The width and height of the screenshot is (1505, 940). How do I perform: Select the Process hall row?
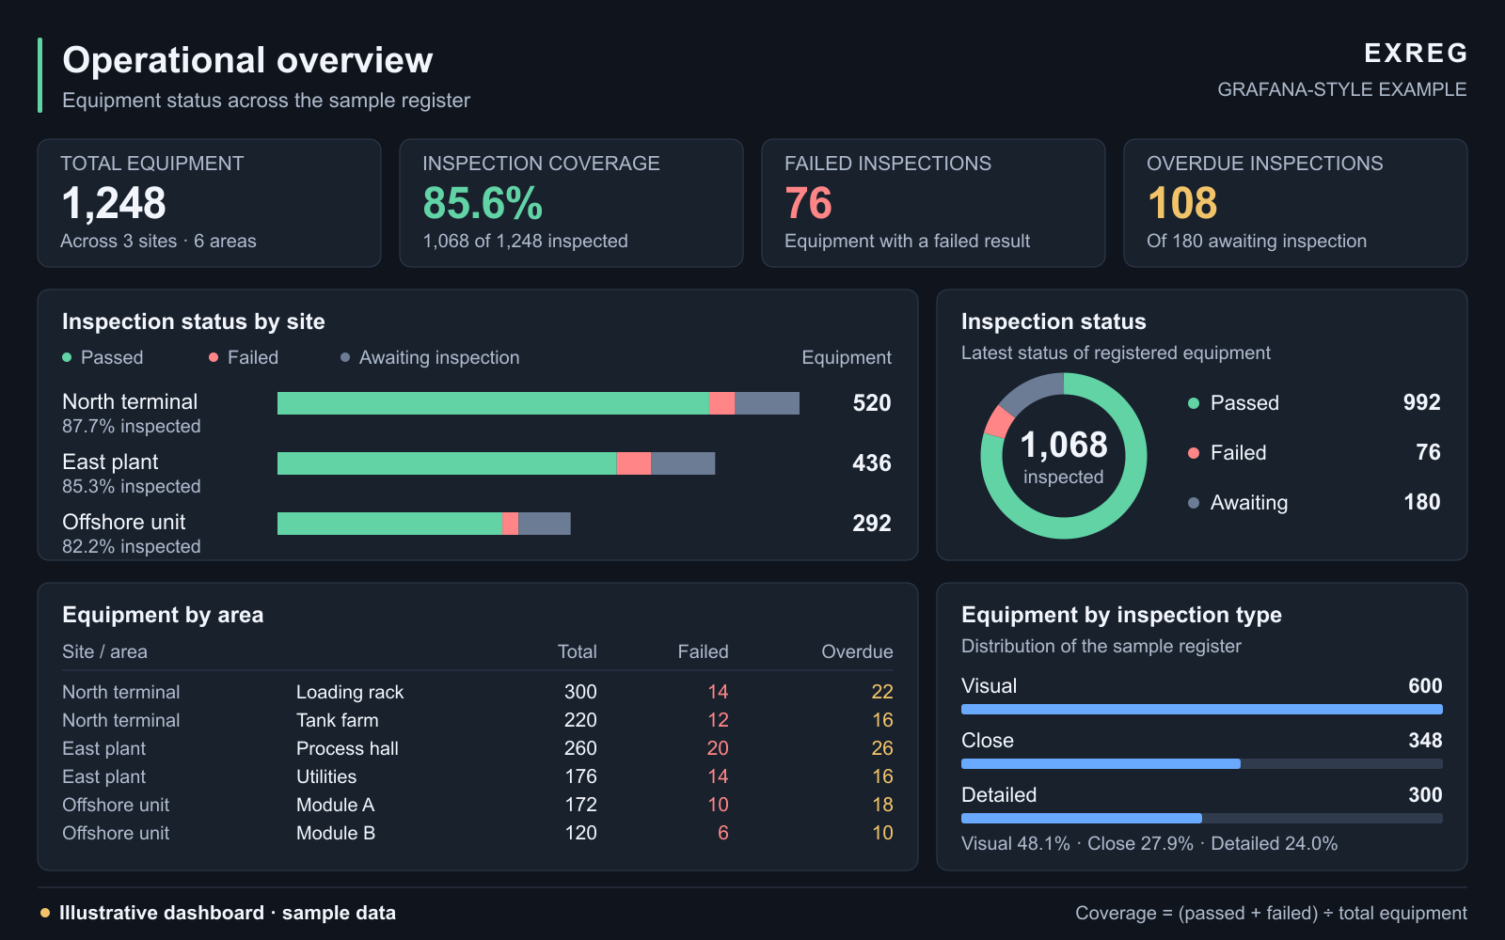click(478, 748)
